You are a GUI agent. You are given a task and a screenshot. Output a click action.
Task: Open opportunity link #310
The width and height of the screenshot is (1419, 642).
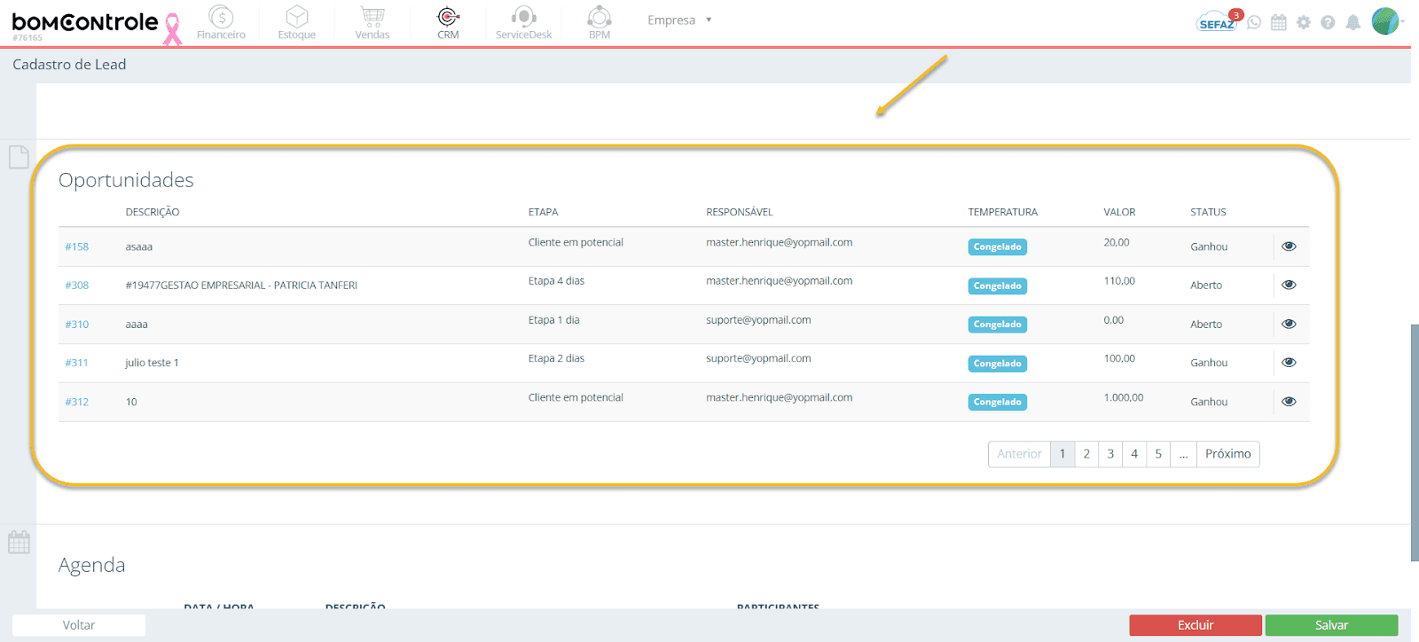76,324
